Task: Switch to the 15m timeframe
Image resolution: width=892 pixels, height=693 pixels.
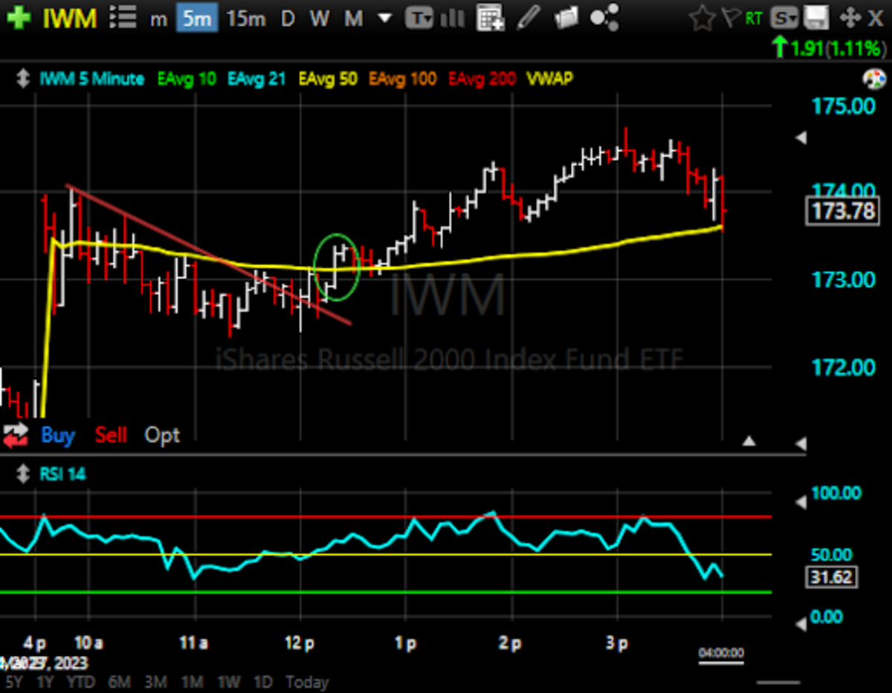Action: (246, 18)
